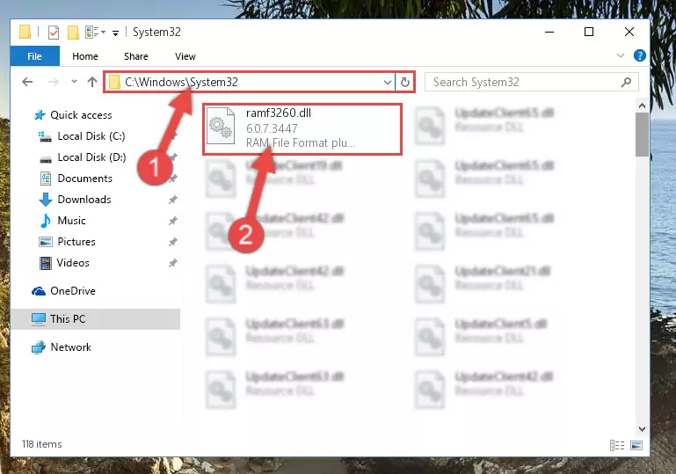Open the recent locations dropdown arrow
Viewport: 676px width, 474px height.
[x=74, y=81]
